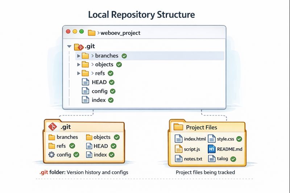Select the script.js orange file icon
This screenshot has height=193, width=290.
(178, 149)
